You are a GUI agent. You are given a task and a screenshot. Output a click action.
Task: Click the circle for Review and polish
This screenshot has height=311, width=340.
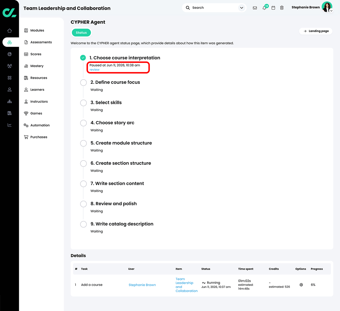pyautogui.click(x=84, y=204)
